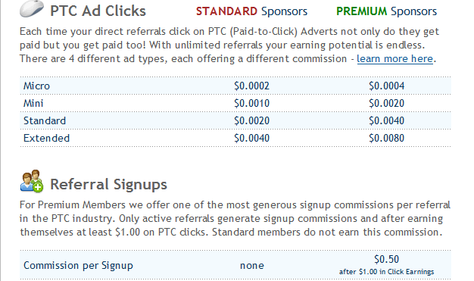Click 'after $1.00 in Click Earnings' note

(386, 272)
